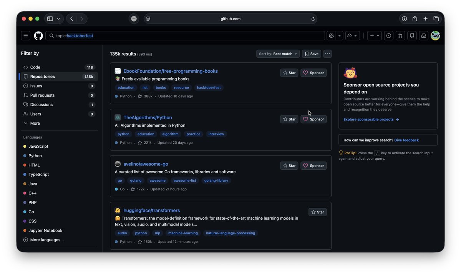Select the golang-library topic tag

216,180
